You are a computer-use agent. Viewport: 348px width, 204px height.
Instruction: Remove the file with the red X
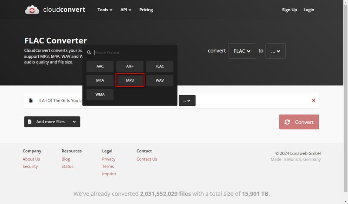click(313, 101)
